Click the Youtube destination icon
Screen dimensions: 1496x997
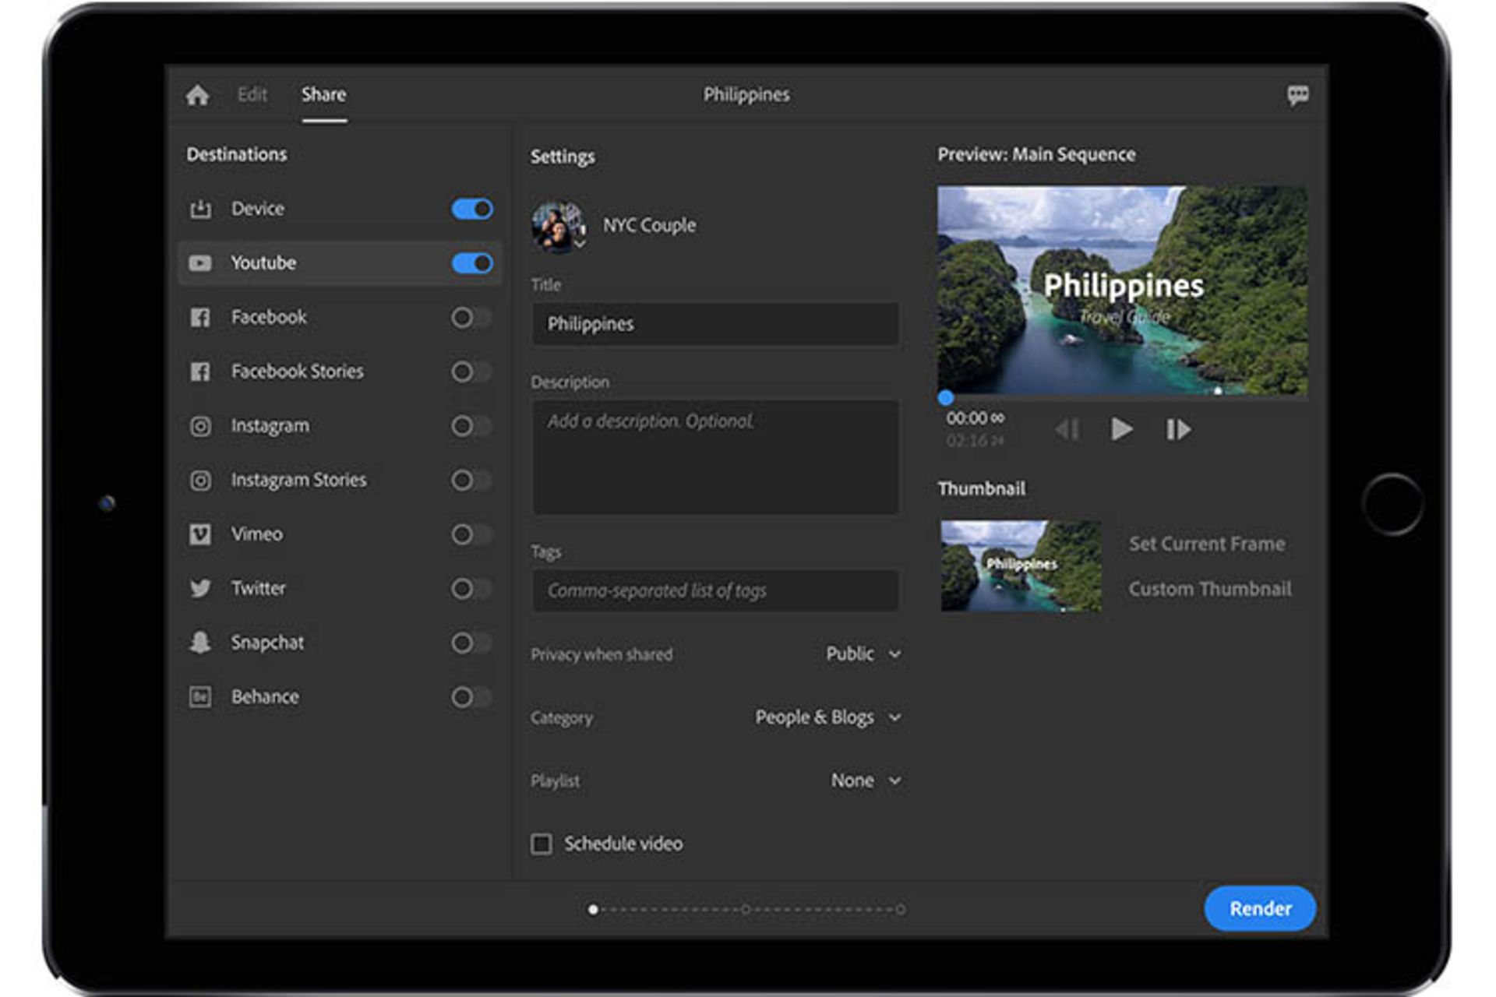[x=199, y=263]
